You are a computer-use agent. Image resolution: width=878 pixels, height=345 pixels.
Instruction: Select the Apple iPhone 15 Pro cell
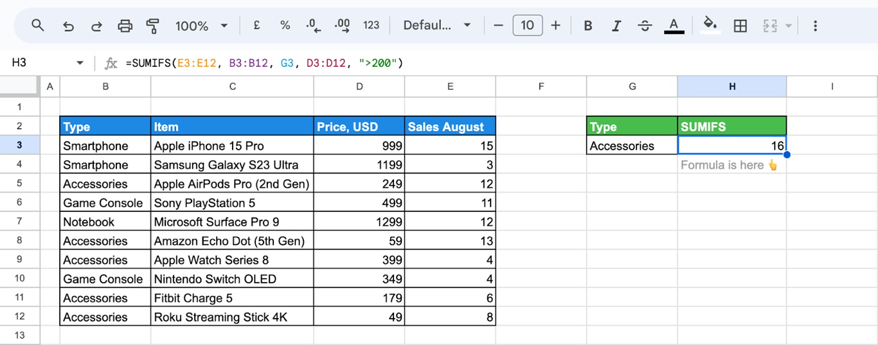(x=233, y=146)
